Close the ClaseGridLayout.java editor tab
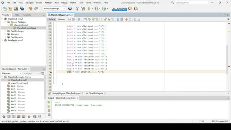Screen dimensions: 231x130 pos(72,15)
